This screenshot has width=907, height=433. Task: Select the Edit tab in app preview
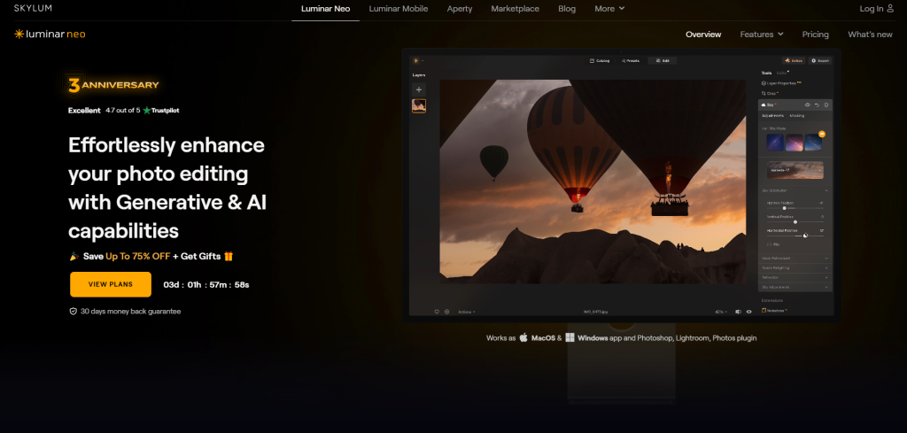coord(663,60)
